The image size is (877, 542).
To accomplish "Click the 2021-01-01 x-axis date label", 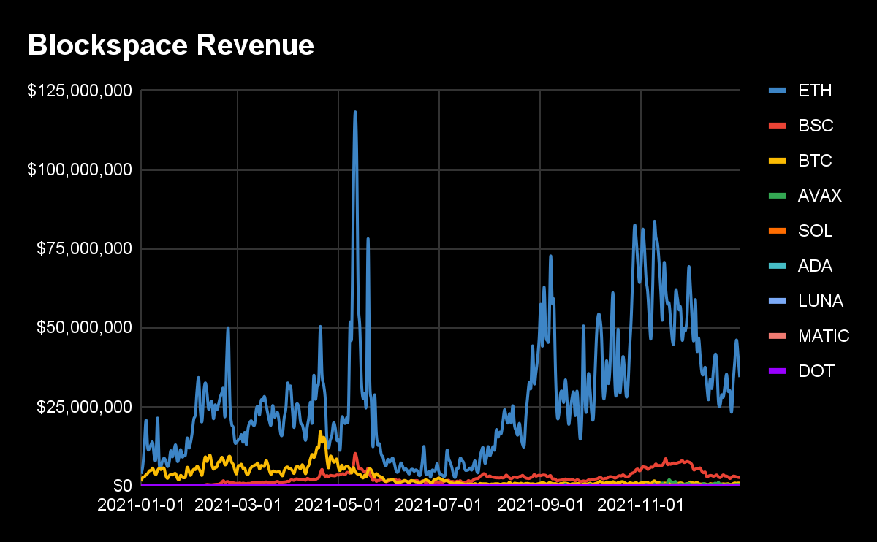I will coord(140,505).
